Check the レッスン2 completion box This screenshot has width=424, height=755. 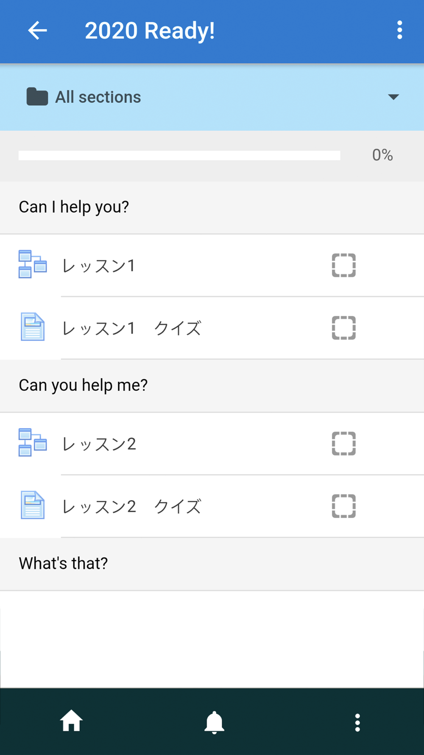[343, 444]
